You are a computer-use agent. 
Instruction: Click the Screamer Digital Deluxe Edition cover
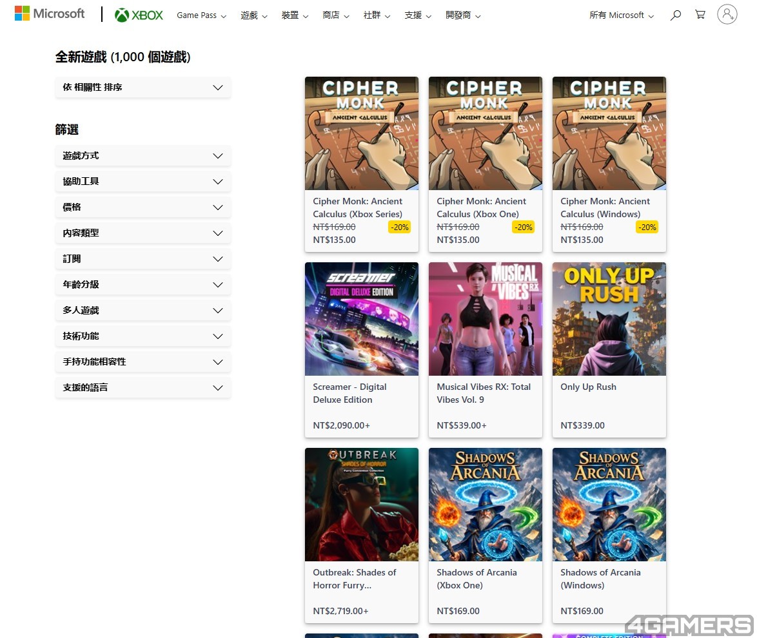pyautogui.click(x=361, y=319)
